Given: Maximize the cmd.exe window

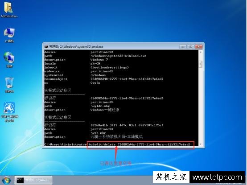Looking at the screenshot, I should pyautogui.click(x=191, y=47).
